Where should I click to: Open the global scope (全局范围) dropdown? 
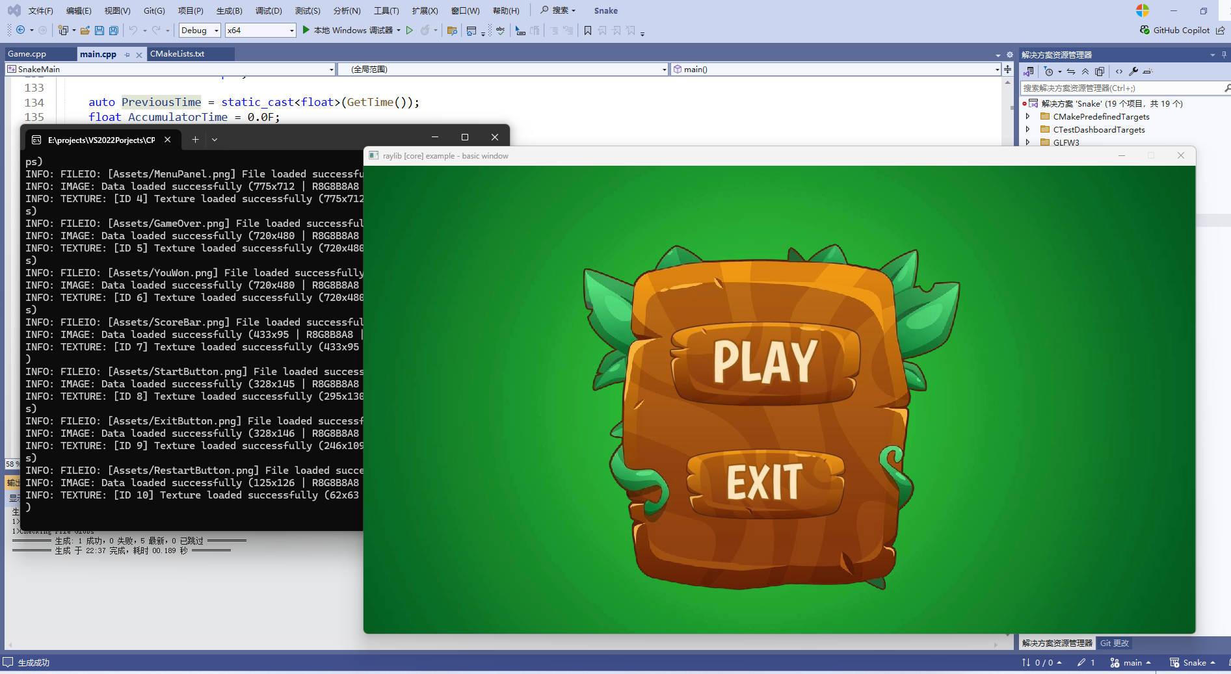point(503,69)
